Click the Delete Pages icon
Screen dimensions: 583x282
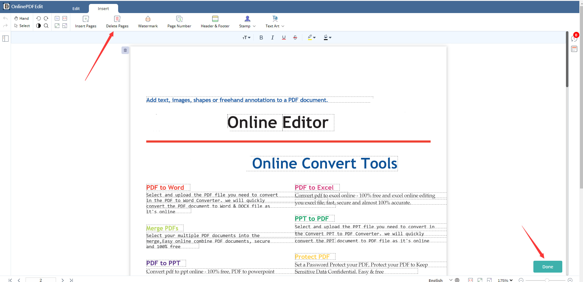[117, 19]
